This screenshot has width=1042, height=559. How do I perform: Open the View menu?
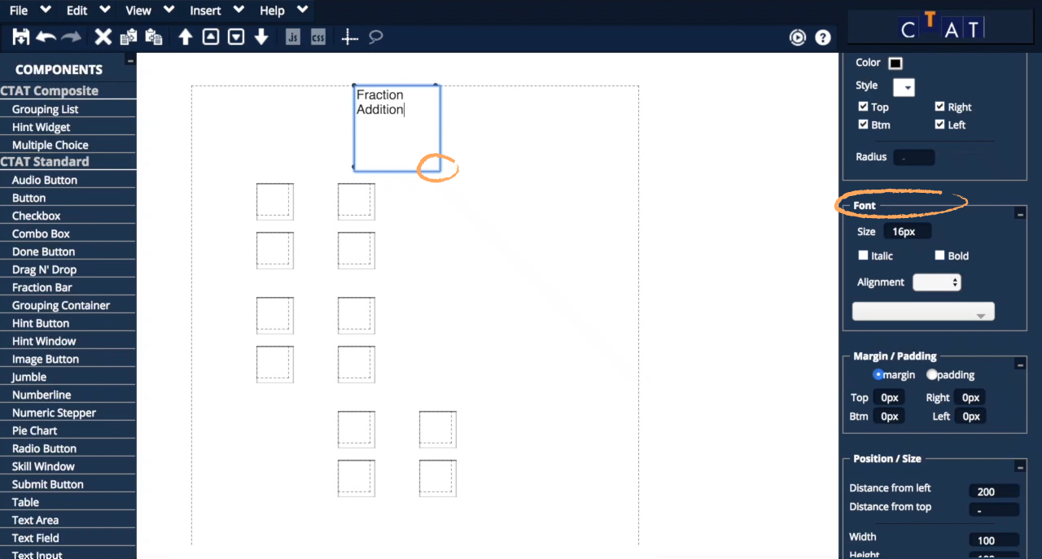point(137,11)
